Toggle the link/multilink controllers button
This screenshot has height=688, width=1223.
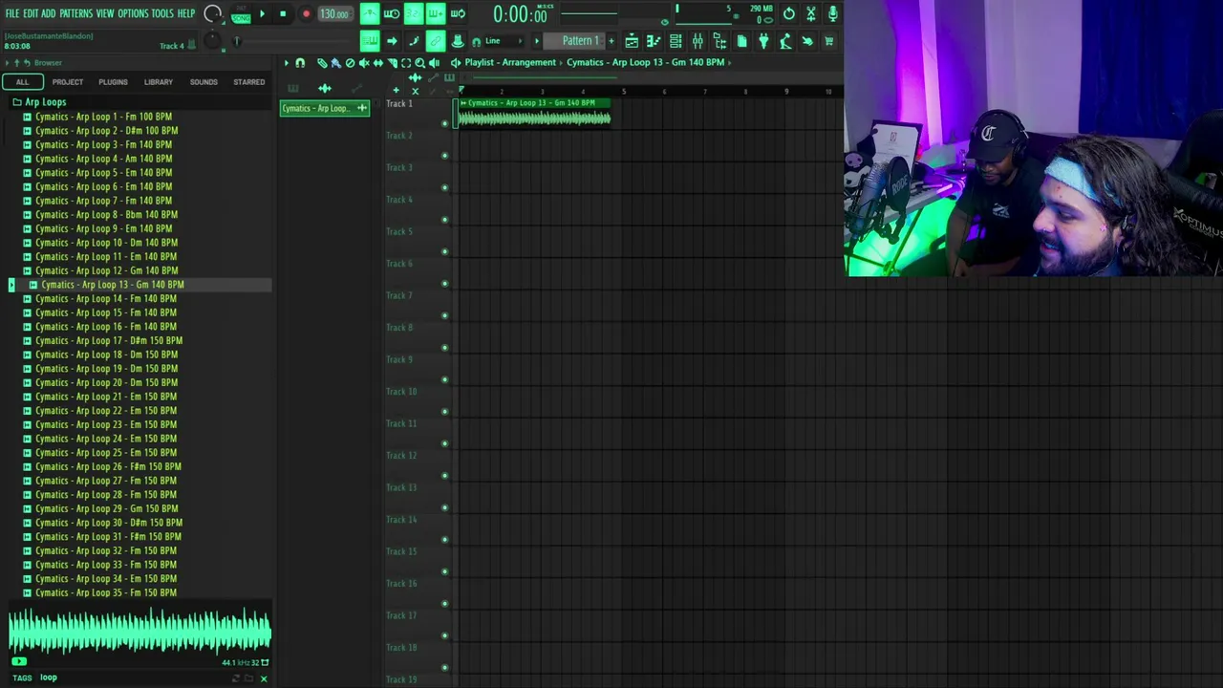pyautogui.click(x=436, y=41)
